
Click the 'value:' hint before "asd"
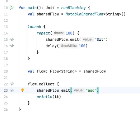(79, 90)
